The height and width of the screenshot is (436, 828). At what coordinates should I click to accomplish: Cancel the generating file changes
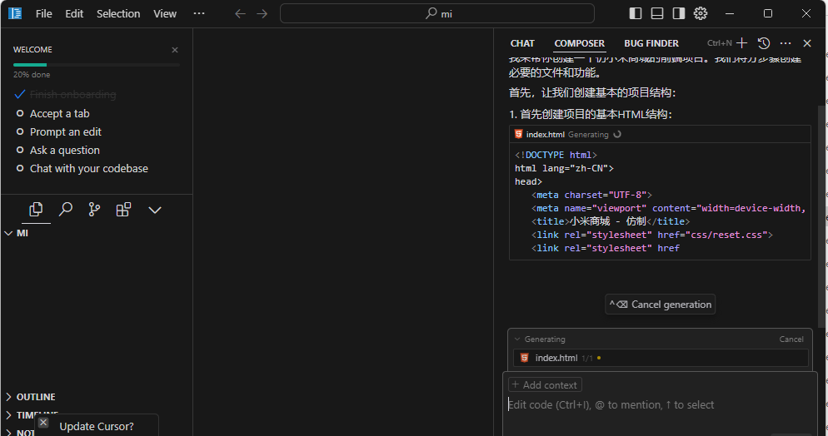tap(791, 339)
